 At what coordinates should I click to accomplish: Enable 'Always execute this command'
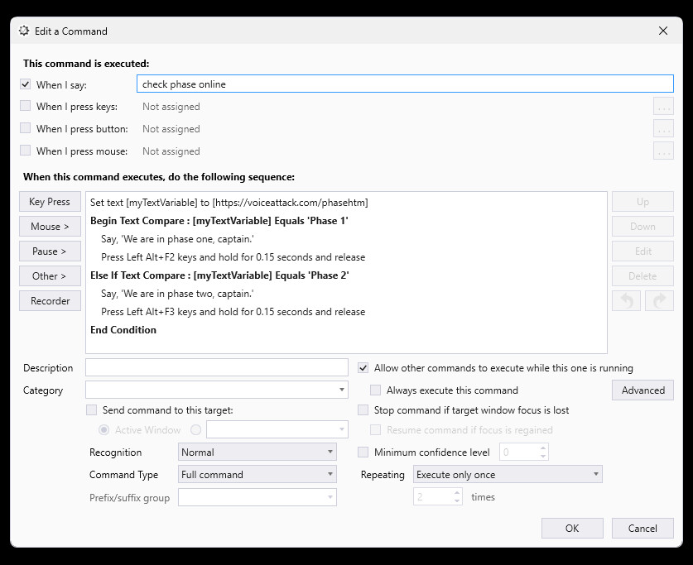[375, 390]
